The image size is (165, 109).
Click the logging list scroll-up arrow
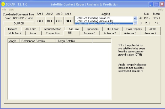click(135, 18)
